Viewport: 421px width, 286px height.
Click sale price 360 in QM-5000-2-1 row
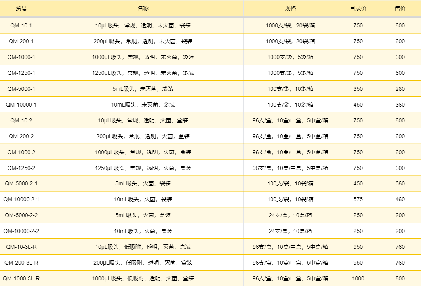point(400,184)
